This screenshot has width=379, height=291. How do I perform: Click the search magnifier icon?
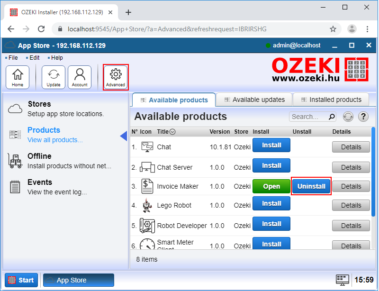point(332,117)
